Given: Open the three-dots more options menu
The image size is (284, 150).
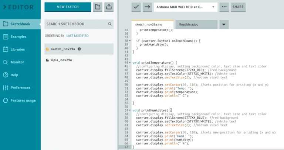Looking at the screenshot, I should click(224, 7).
